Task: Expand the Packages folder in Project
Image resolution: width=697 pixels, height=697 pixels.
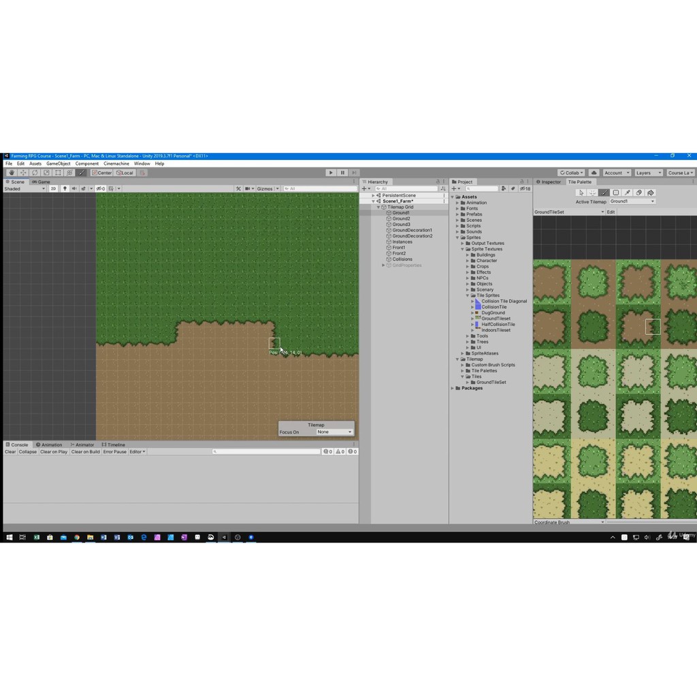Action: coord(453,388)
